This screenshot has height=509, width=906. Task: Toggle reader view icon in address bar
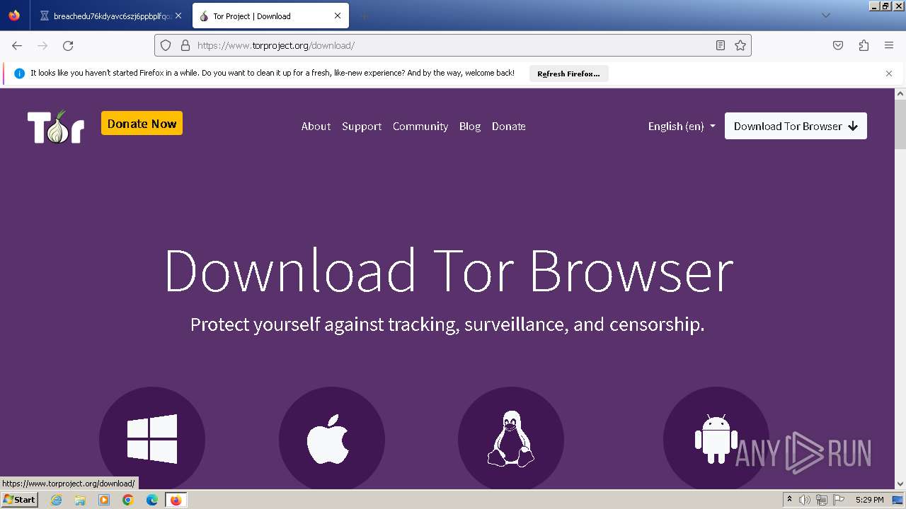pyautogui.click(x=721, y=45)
